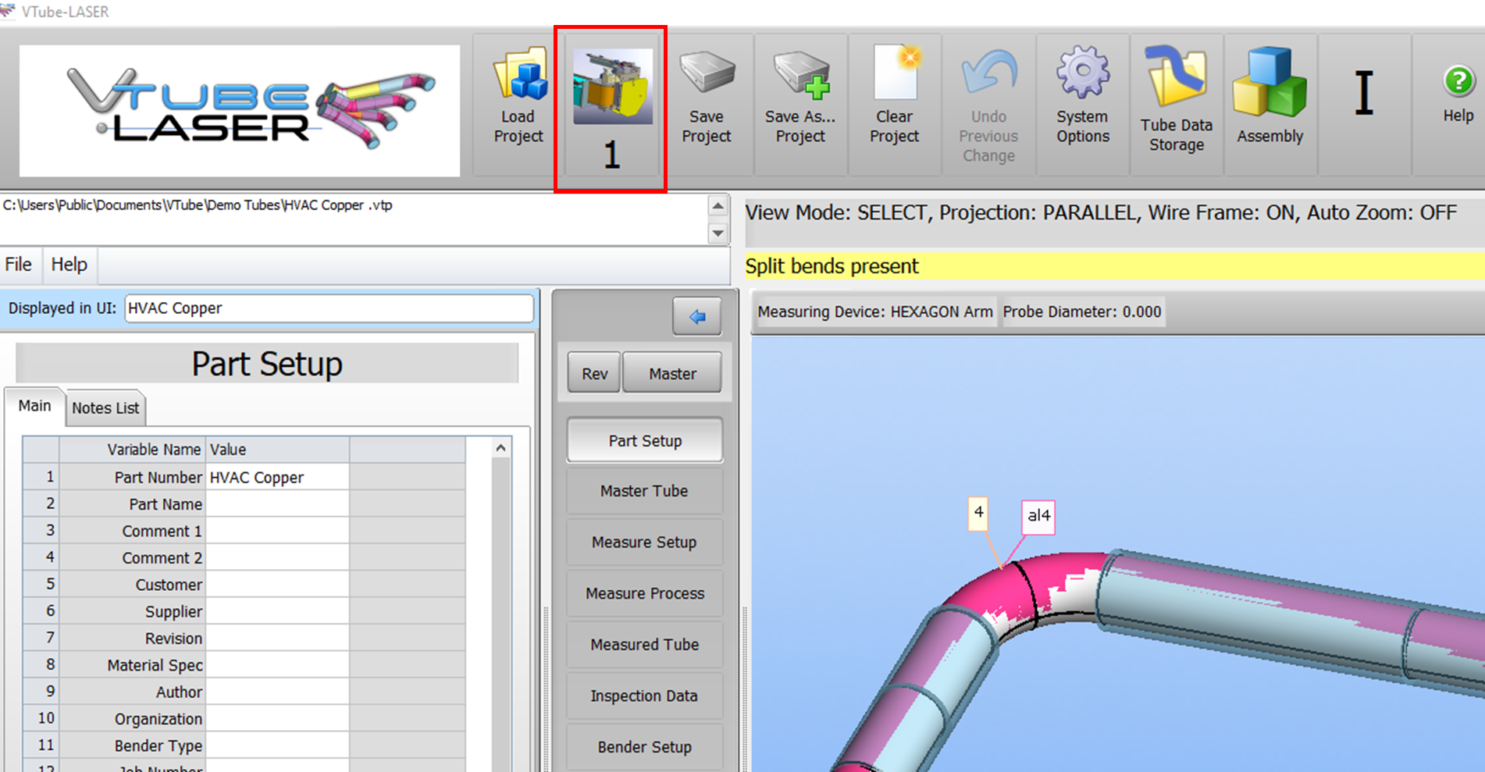
Task: Click the tube label 4 in viewport
Action: point(978,513)
